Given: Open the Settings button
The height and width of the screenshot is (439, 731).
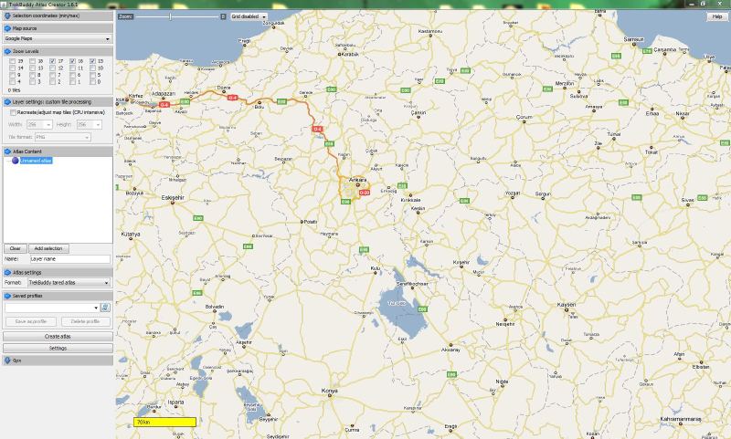Looking at the screenshot, I should (x=58, y=349).
